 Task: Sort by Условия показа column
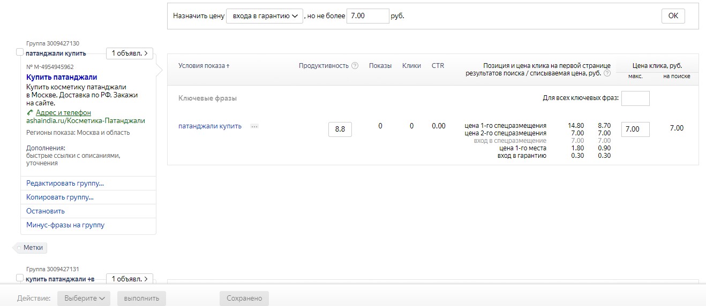[204, 66]
